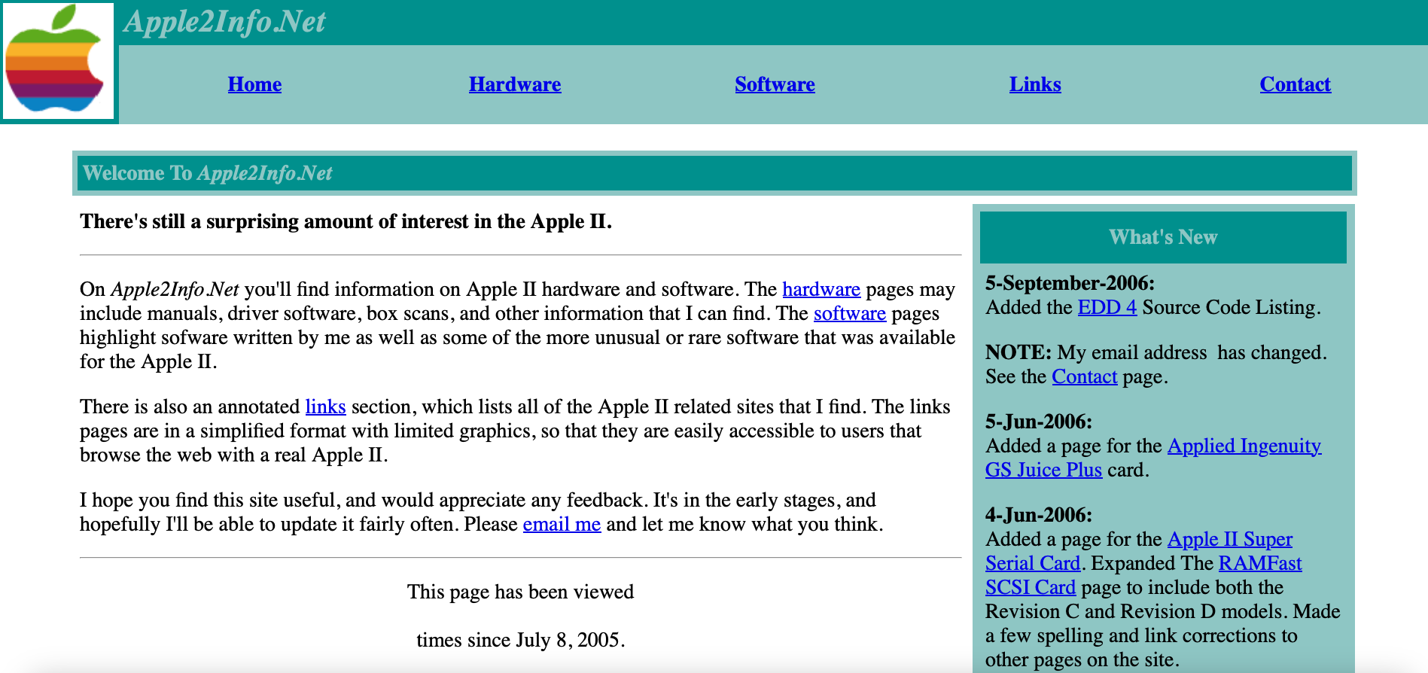Screen dimensions: 1428x673
Task: Select Links in the navigation bar
Action: coord(1035,84)
